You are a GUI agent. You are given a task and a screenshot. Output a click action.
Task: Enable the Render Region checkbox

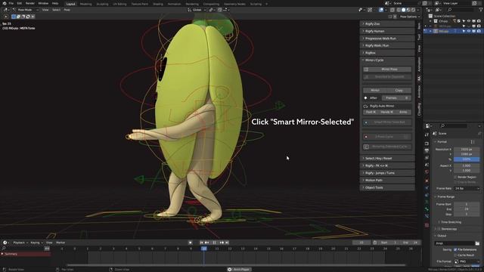point(455,177)
